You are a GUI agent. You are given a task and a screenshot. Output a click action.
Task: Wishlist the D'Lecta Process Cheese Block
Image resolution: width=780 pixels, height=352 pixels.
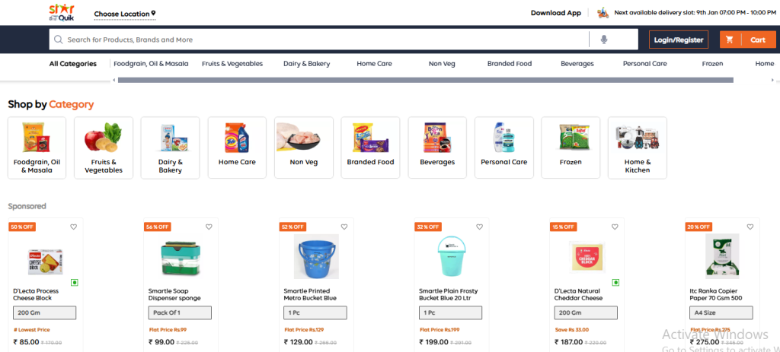click(73, 227)
